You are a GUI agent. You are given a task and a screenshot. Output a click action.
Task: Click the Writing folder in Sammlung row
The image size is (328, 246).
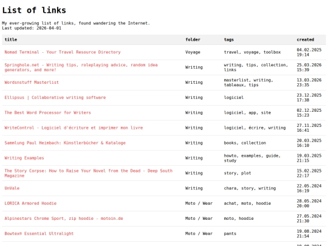194,143
